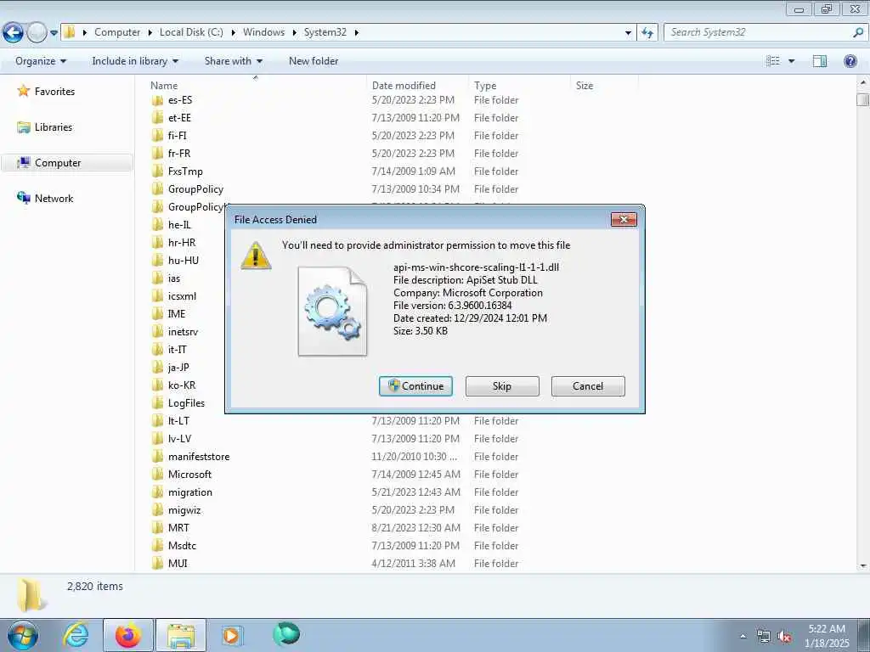Open the view options dropdown arrow
Screen dimensions: 870x652
(x=792, y=61)
